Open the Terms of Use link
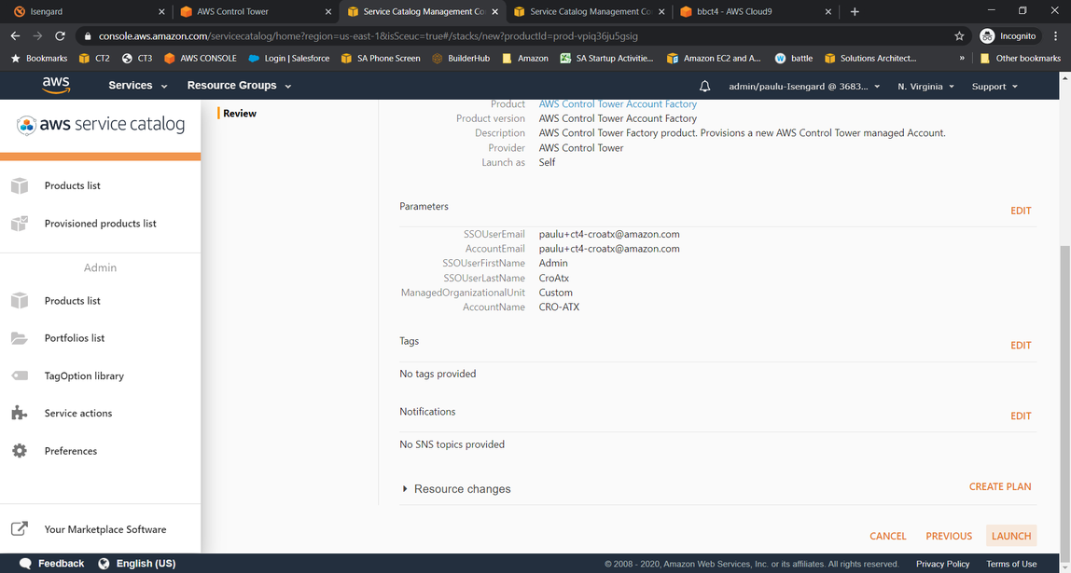 tap(1011, 564)
